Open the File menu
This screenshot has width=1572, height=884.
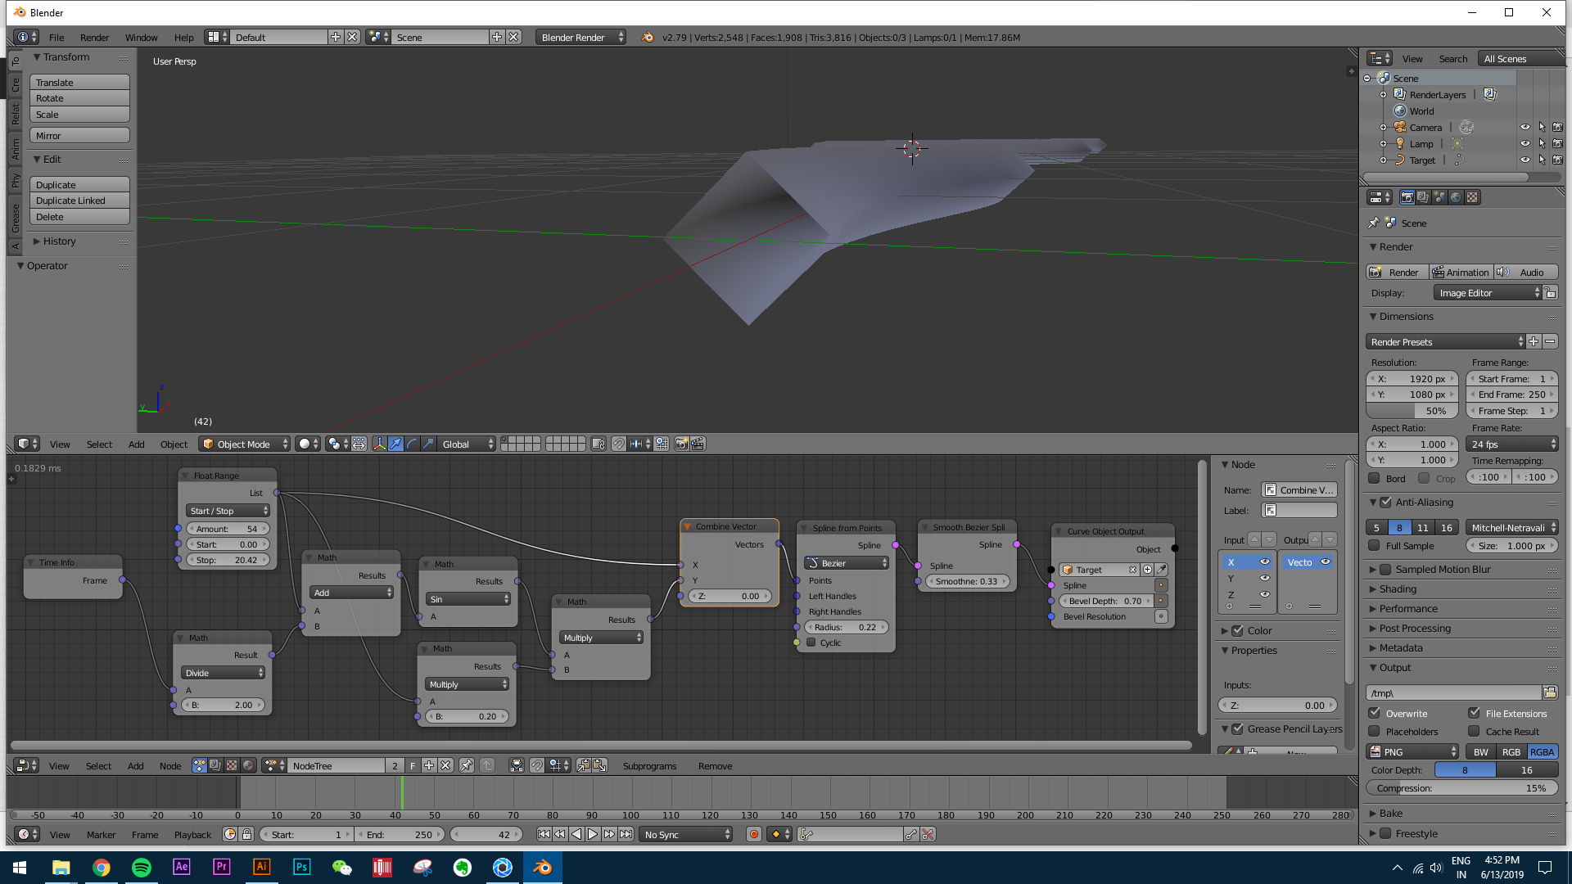coord(56,38)
